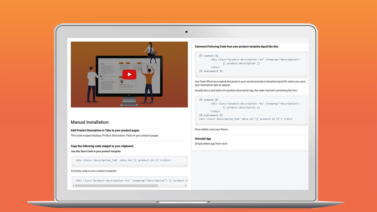Right scroll arrow under product-description rte snippet

click(186, 186)
